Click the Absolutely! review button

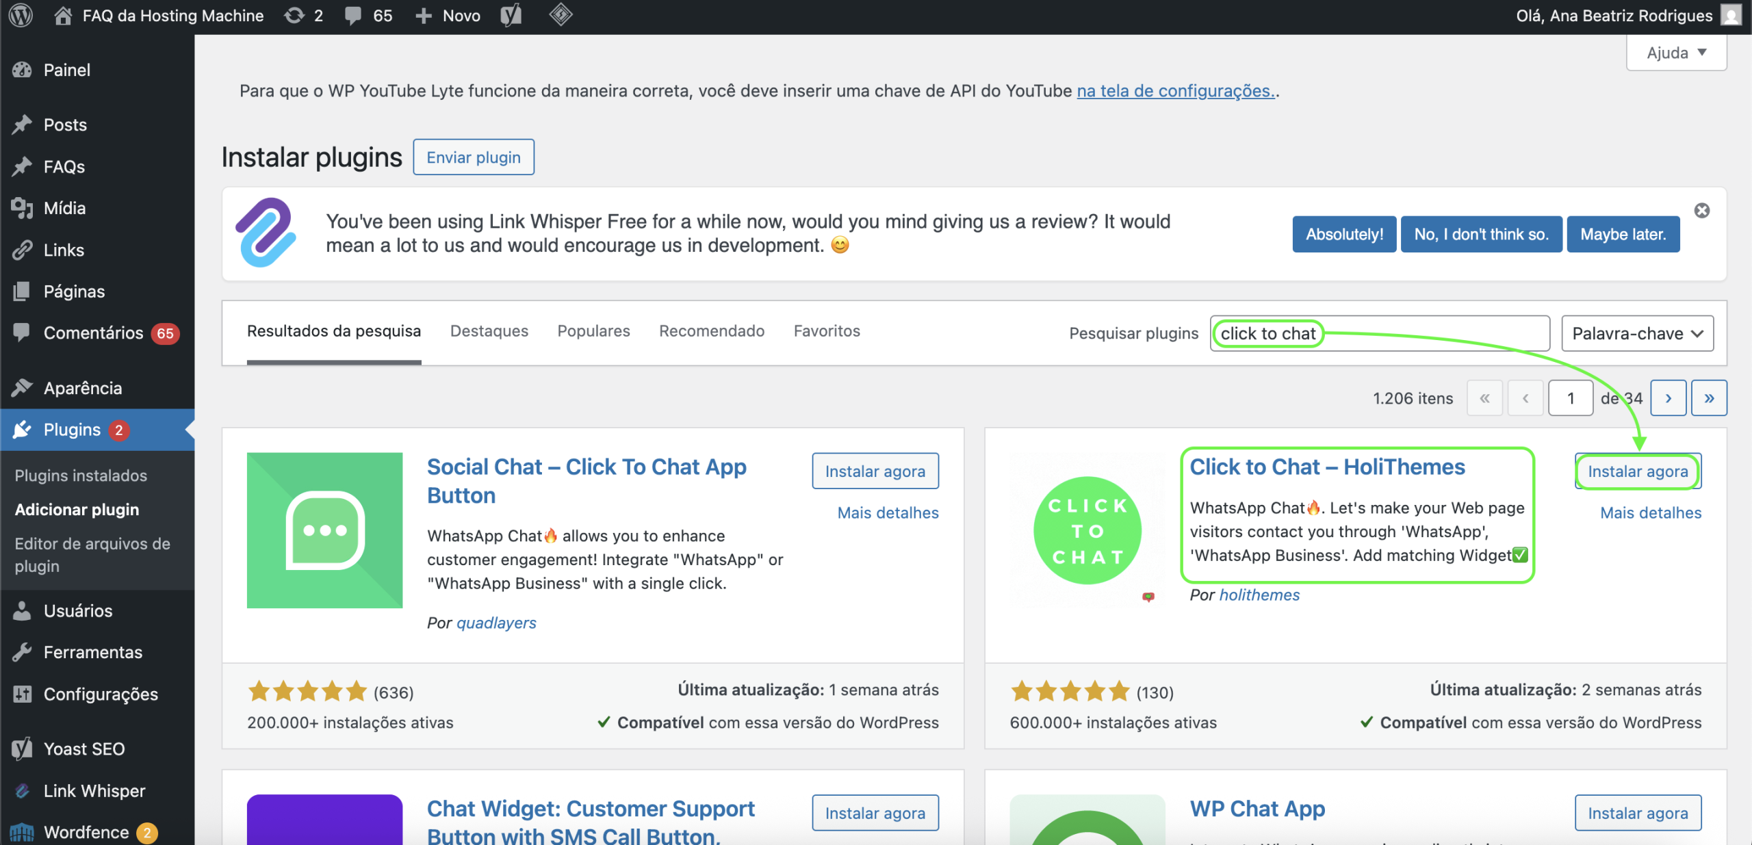pos(1344,234)
